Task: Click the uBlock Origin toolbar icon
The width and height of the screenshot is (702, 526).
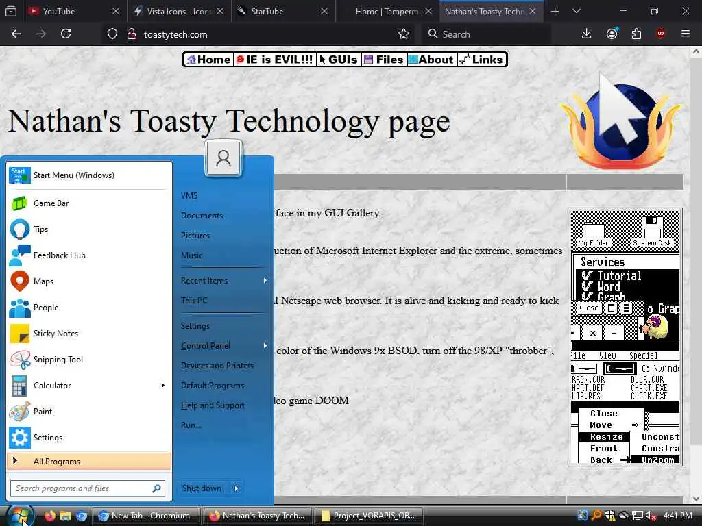Action: pos(661,34)
